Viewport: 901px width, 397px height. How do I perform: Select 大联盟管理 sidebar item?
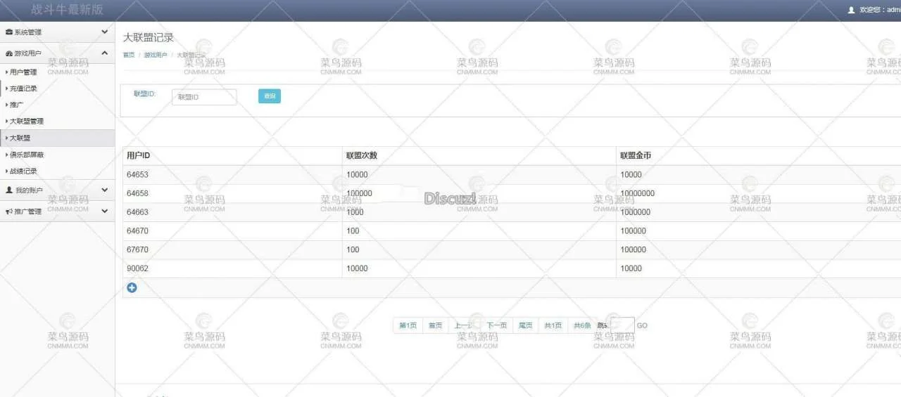[27, 122]
